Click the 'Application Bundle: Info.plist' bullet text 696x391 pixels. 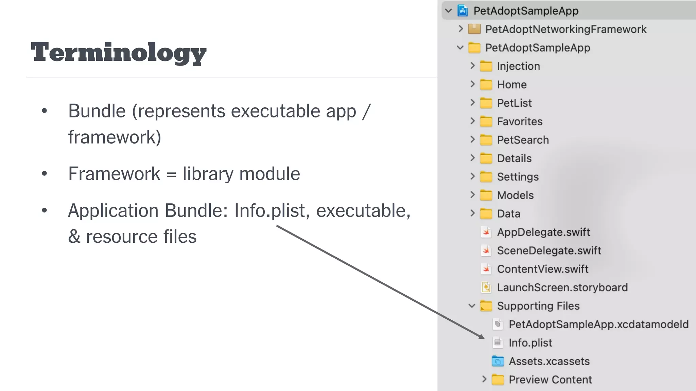coord(239,223)
